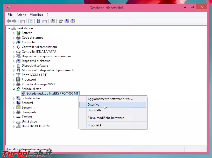Click the Uninstall device icon with red X
Screen dimensions: 212x158
67,21
